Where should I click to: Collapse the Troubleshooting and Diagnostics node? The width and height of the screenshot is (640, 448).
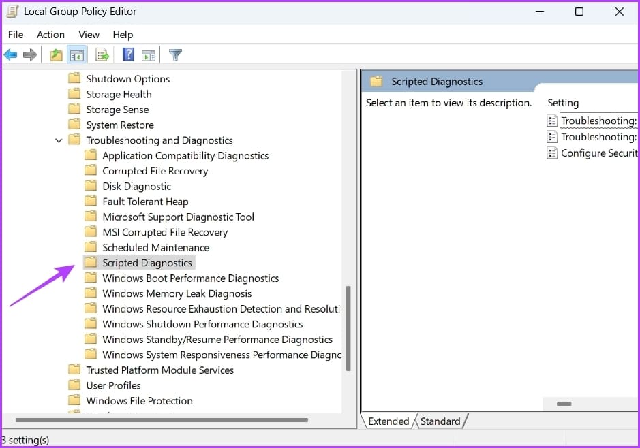pos(59,140)
